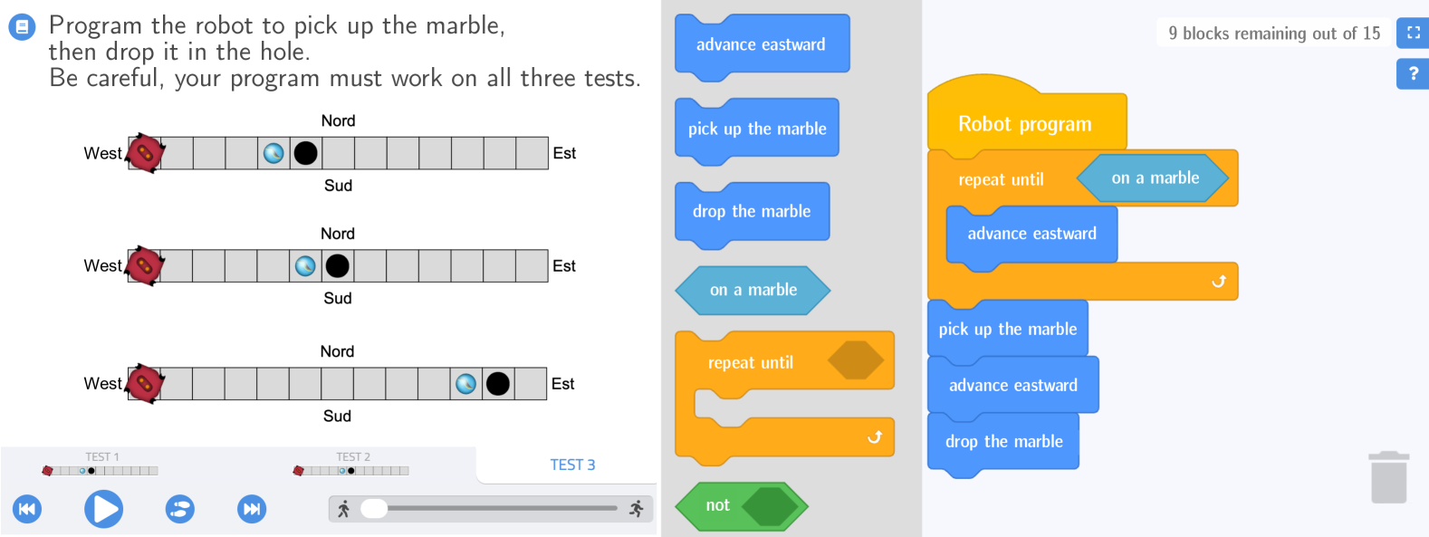Click the 'Robot program' header block

(x=1024, y=124)
